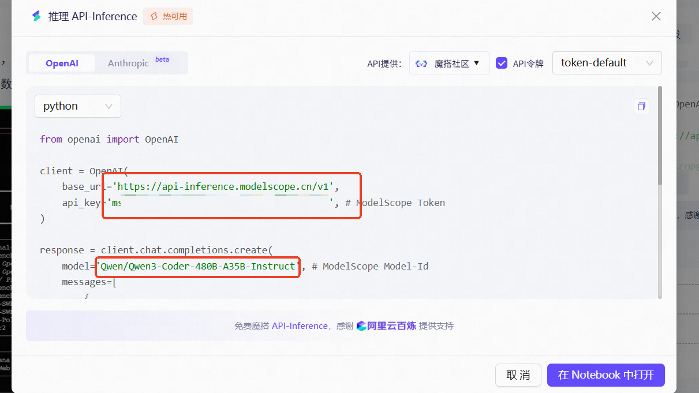699x393 pixels.
Task: Click the API提供 label
Action: click(384, 63)
